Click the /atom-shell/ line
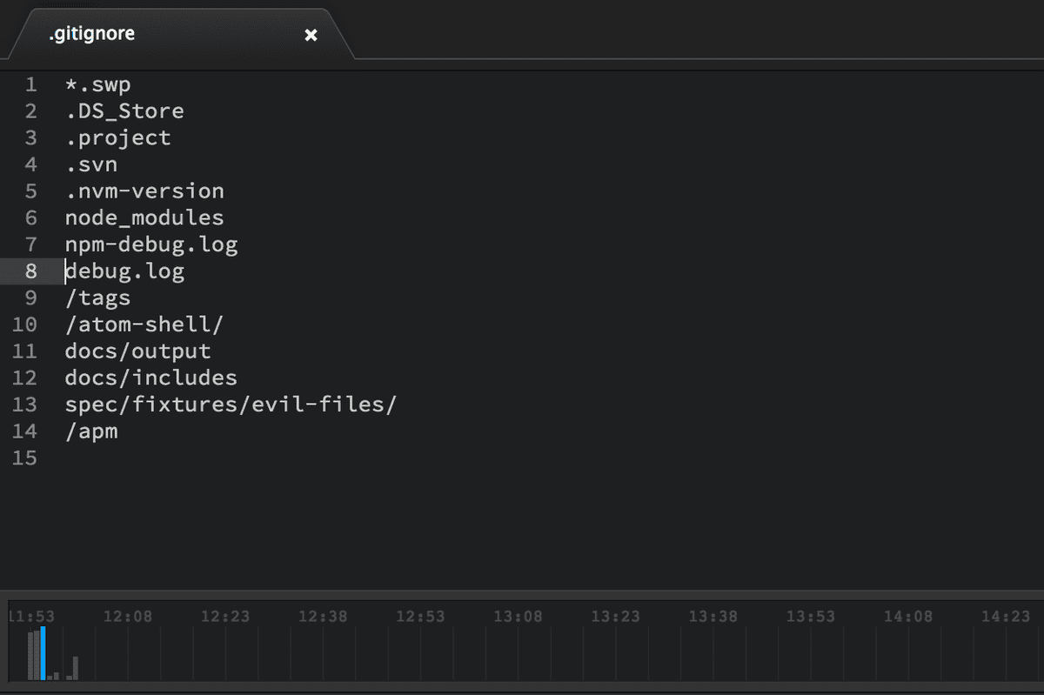This screenshot has width=1044, height=695. pyautogui.click(x=144, y=324)
